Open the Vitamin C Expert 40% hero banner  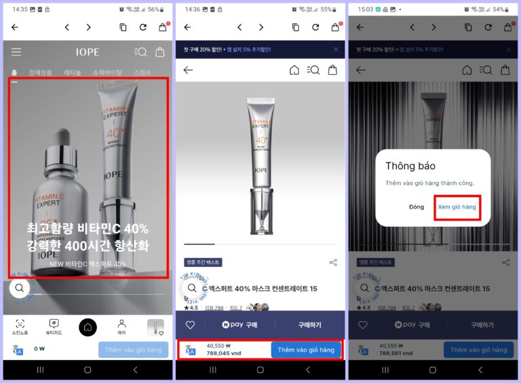88,177
